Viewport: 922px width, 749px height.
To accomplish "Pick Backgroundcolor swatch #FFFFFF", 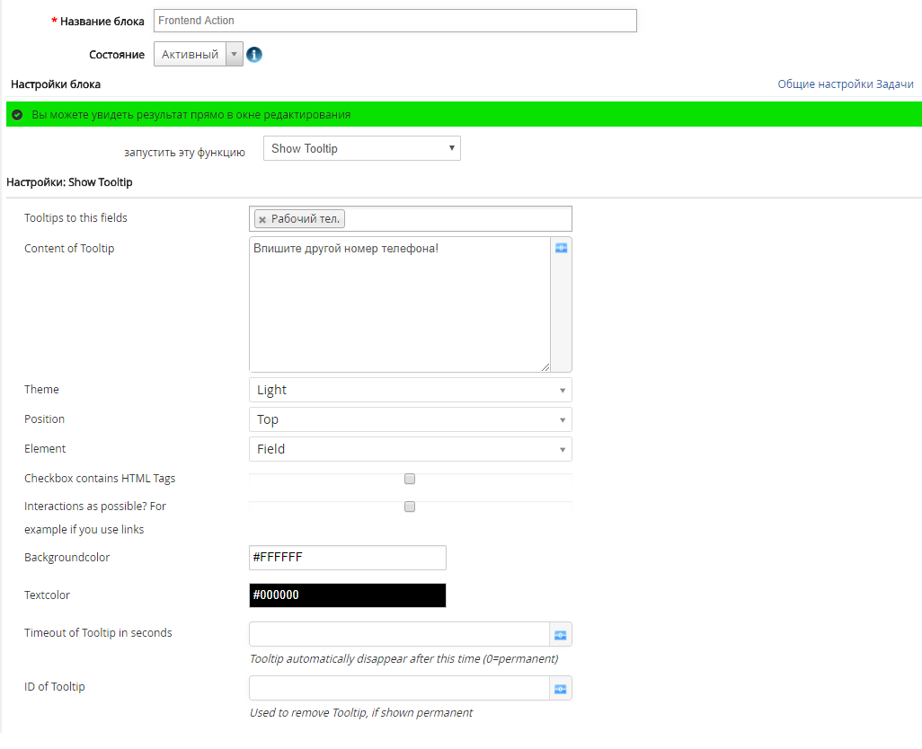I will coord(347,558).
